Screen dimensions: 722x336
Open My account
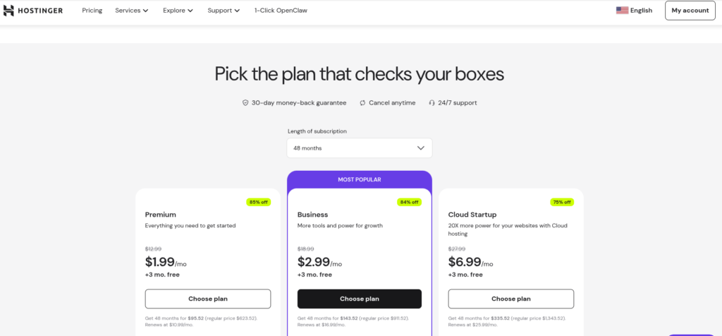pyautogui.click(x=690, y=11)
